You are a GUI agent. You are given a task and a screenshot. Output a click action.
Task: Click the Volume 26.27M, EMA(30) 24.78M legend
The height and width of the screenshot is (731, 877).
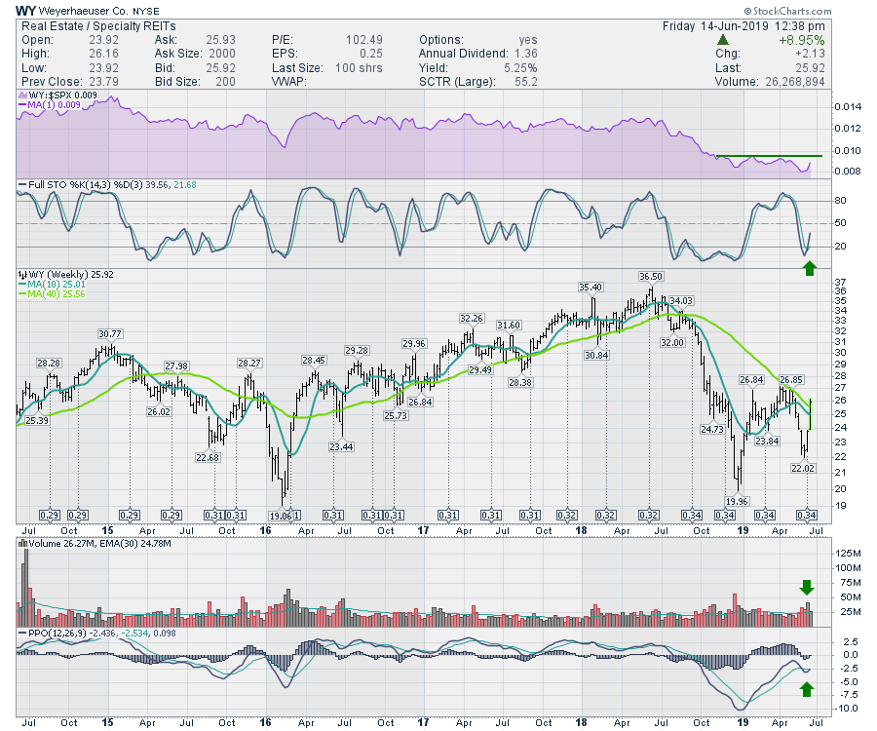(99, 543)
